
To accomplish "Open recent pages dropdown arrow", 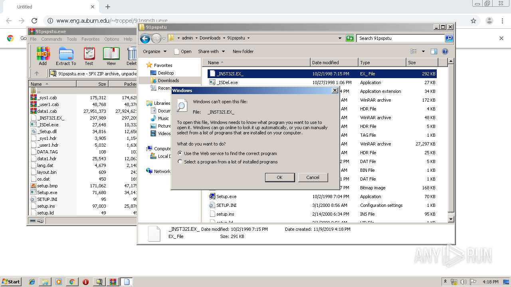I will 164,38.
